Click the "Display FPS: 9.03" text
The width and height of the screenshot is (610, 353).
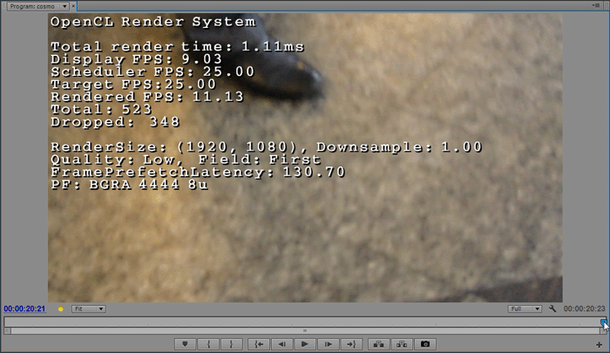(x=136, y=59)
